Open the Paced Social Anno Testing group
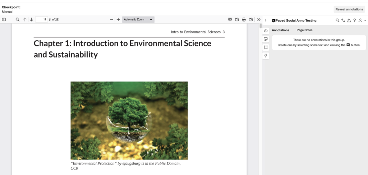 [294, 20]
